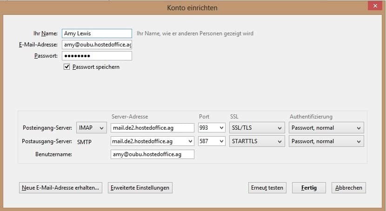This screenshot has height=211, width=386.
Task: Focus the E-Mail-Adresse field
Action: pos(97,45)
